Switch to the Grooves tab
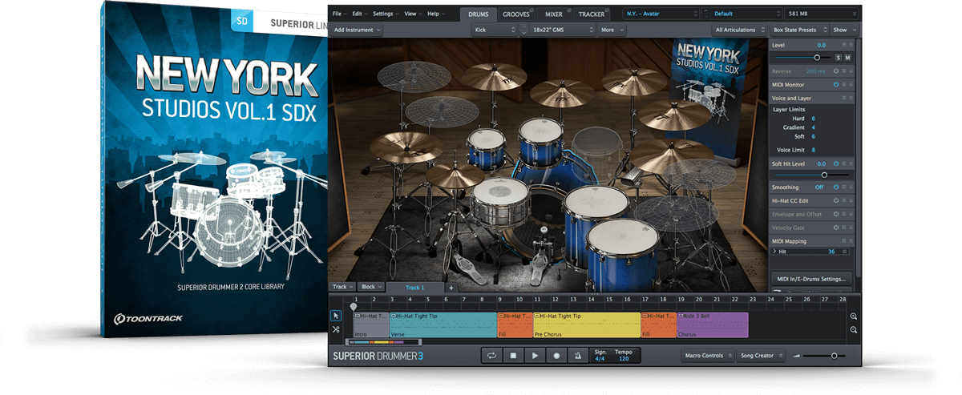962x395 pixels. point(516,14)
